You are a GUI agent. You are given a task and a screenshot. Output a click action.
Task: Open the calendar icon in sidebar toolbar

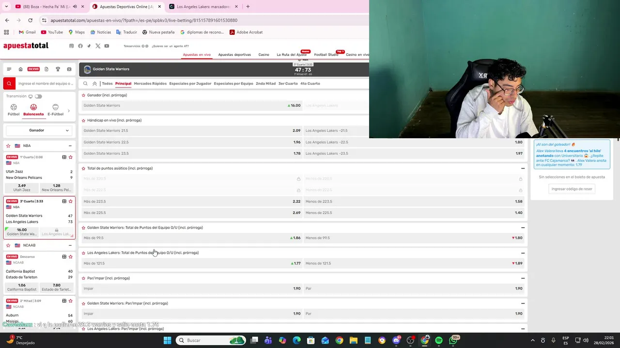tap(69, 69)
